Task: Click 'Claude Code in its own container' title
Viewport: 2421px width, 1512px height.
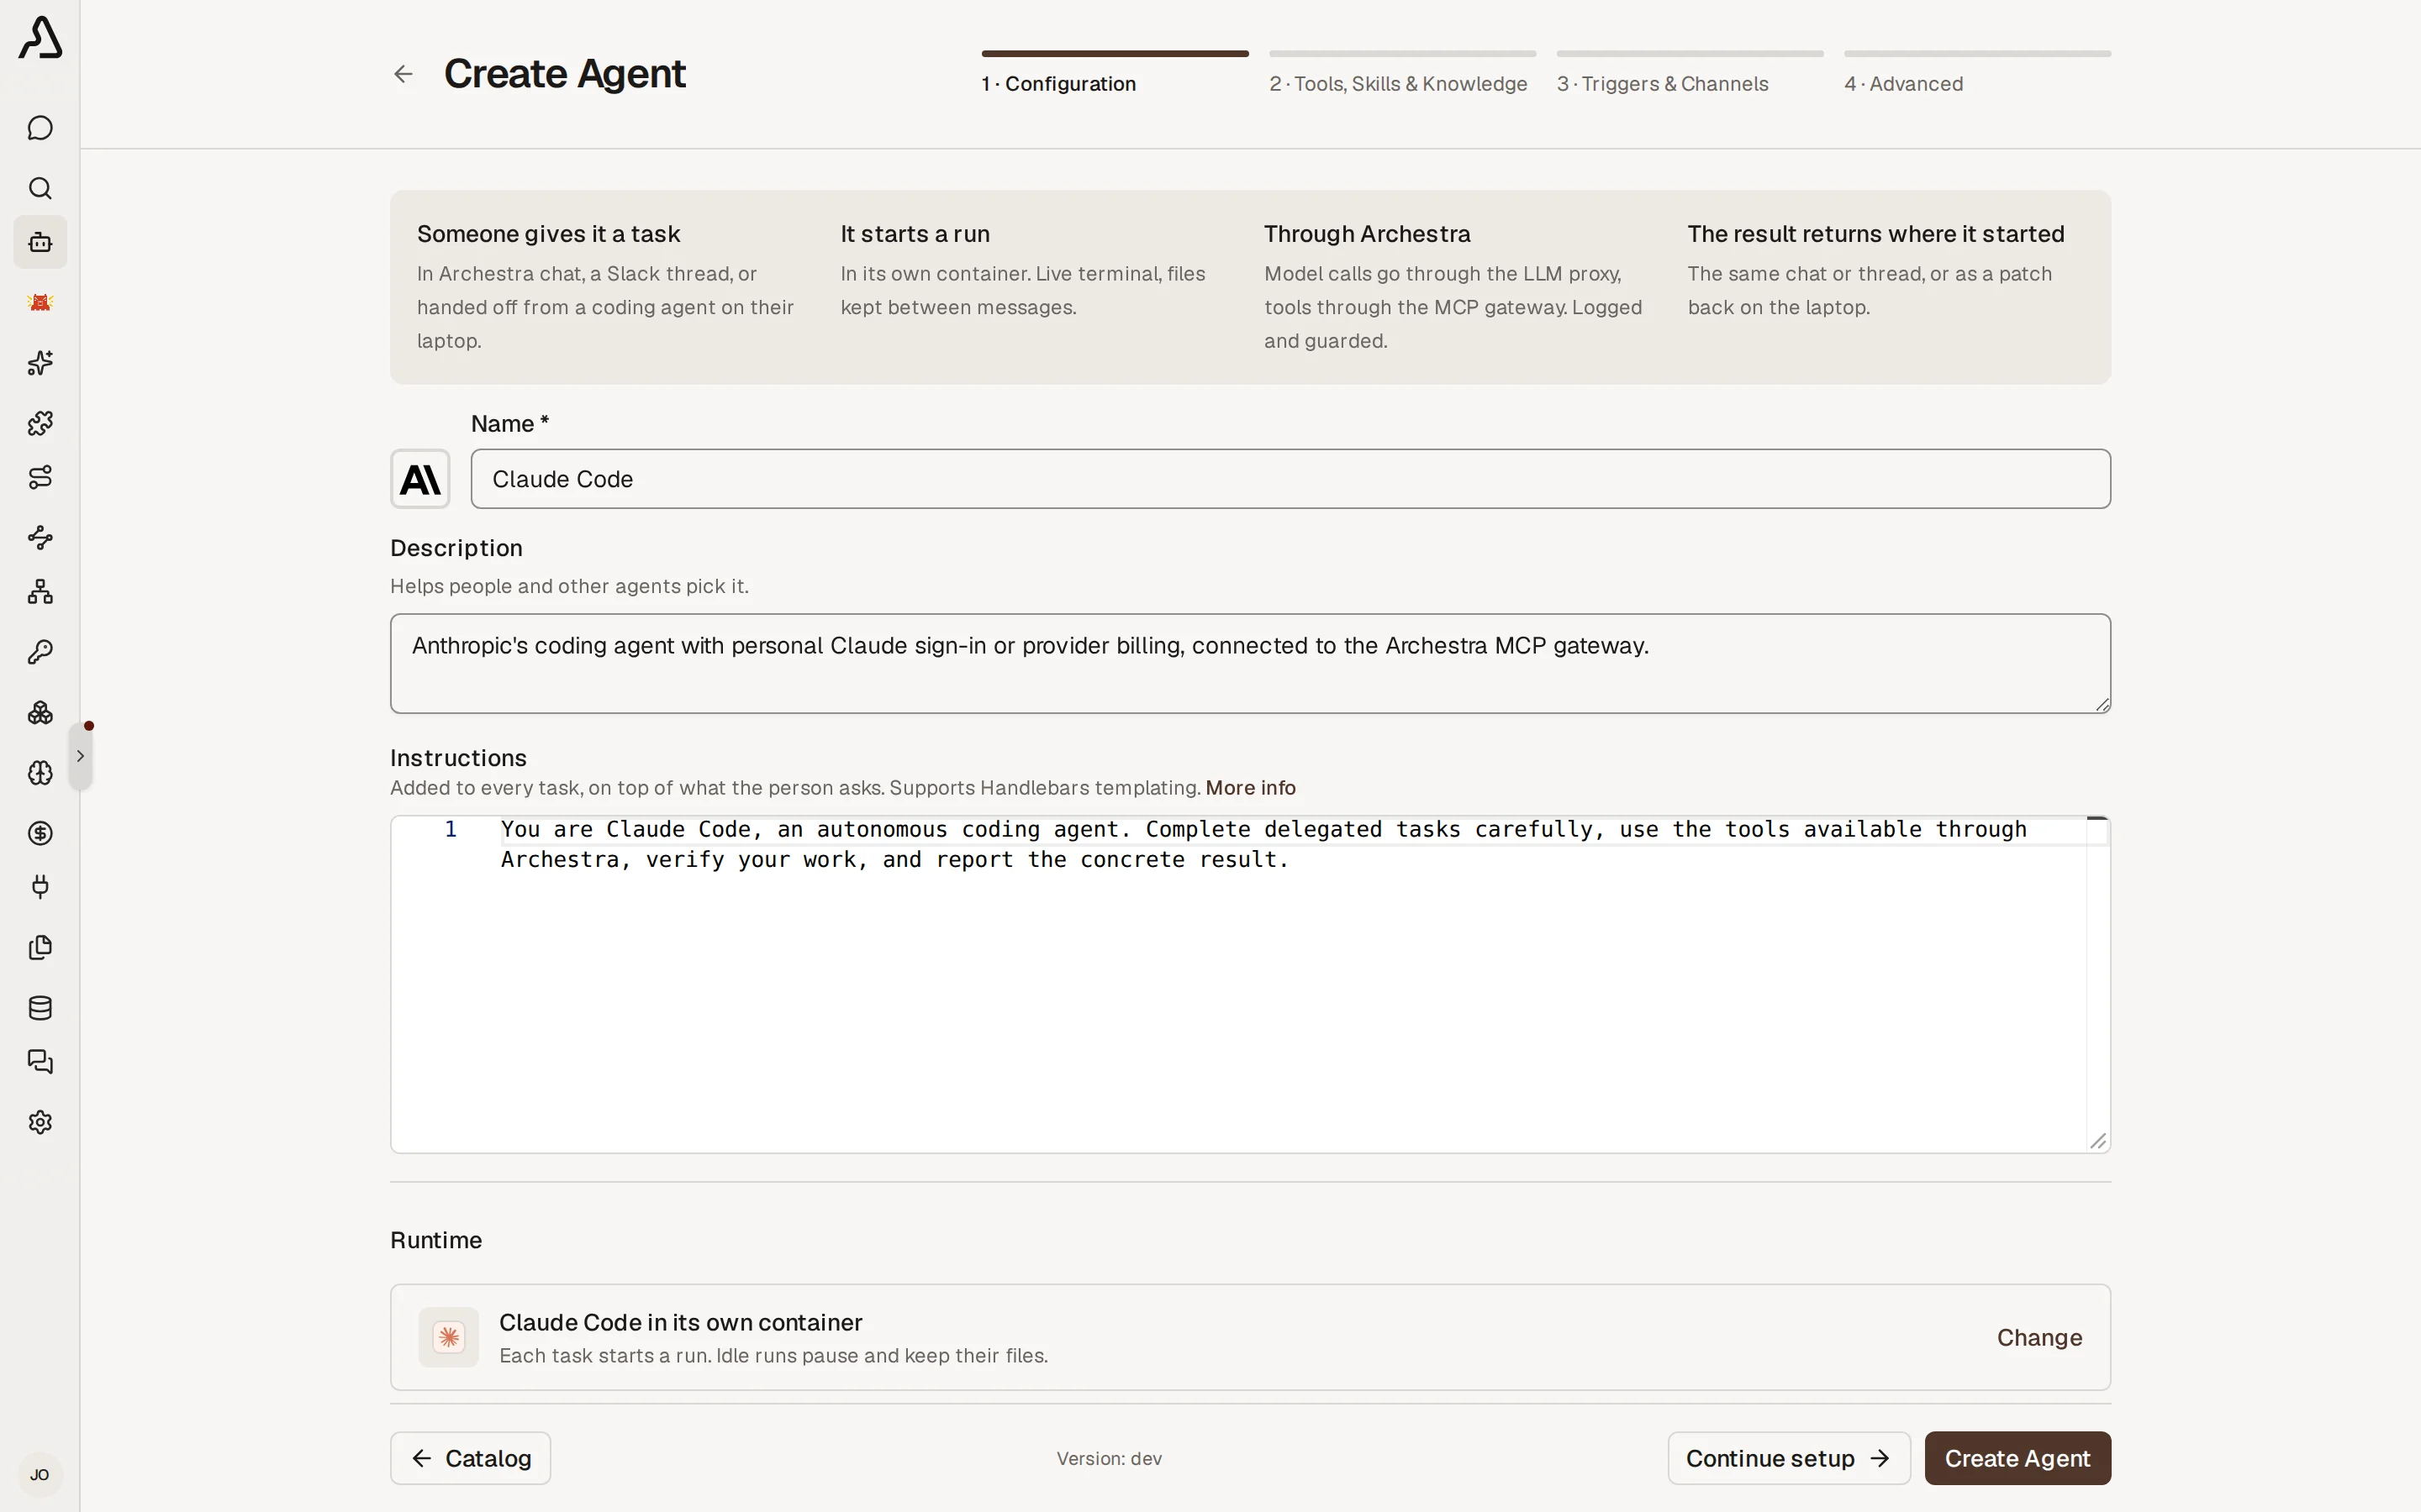Action: [680, 1323]
